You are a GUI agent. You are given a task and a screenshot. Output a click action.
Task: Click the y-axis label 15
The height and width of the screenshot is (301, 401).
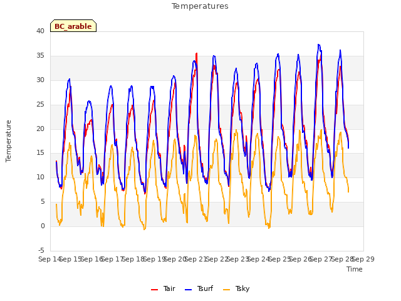[x=40, y=153]
